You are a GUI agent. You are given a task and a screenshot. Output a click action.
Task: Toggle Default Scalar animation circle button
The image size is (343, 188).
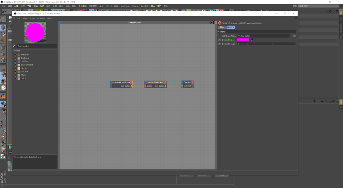tap(219, 44)
